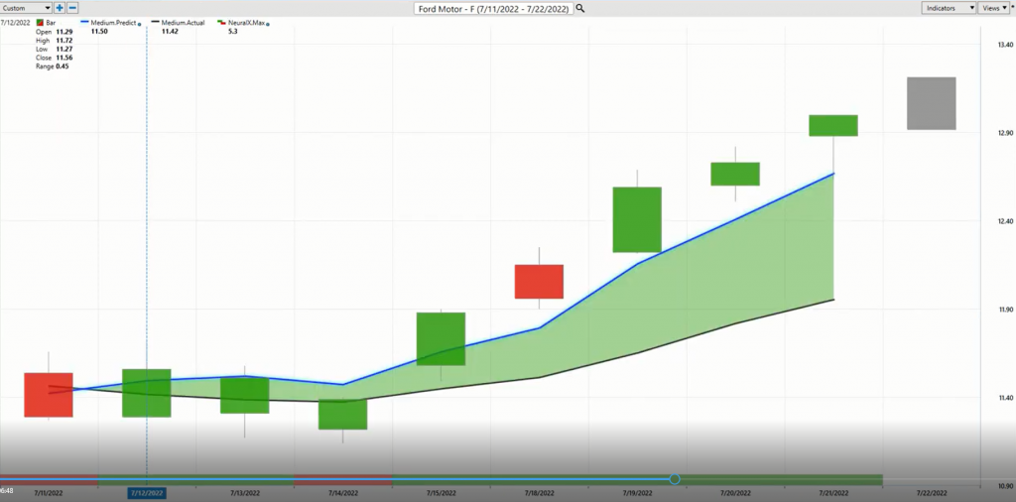The image size is (1016, 502).
Task: Click the small dot right of Views
Action: (1010, 8)
